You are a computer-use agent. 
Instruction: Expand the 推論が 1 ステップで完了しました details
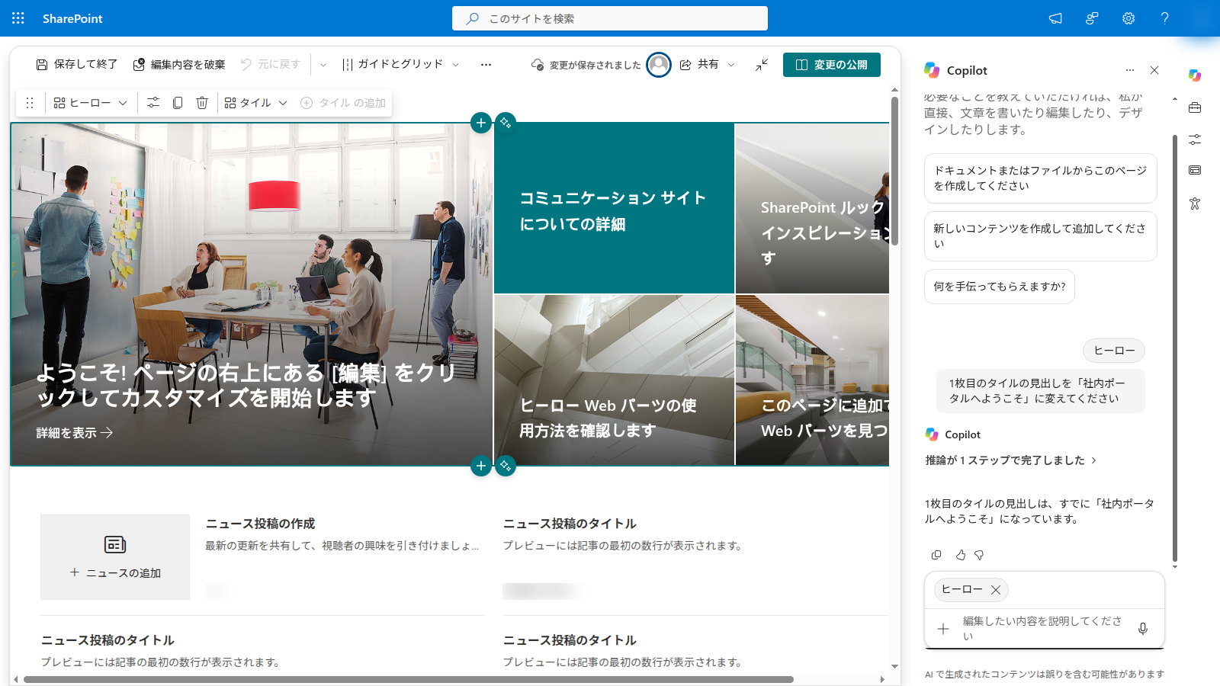(x=1011, y=460)
